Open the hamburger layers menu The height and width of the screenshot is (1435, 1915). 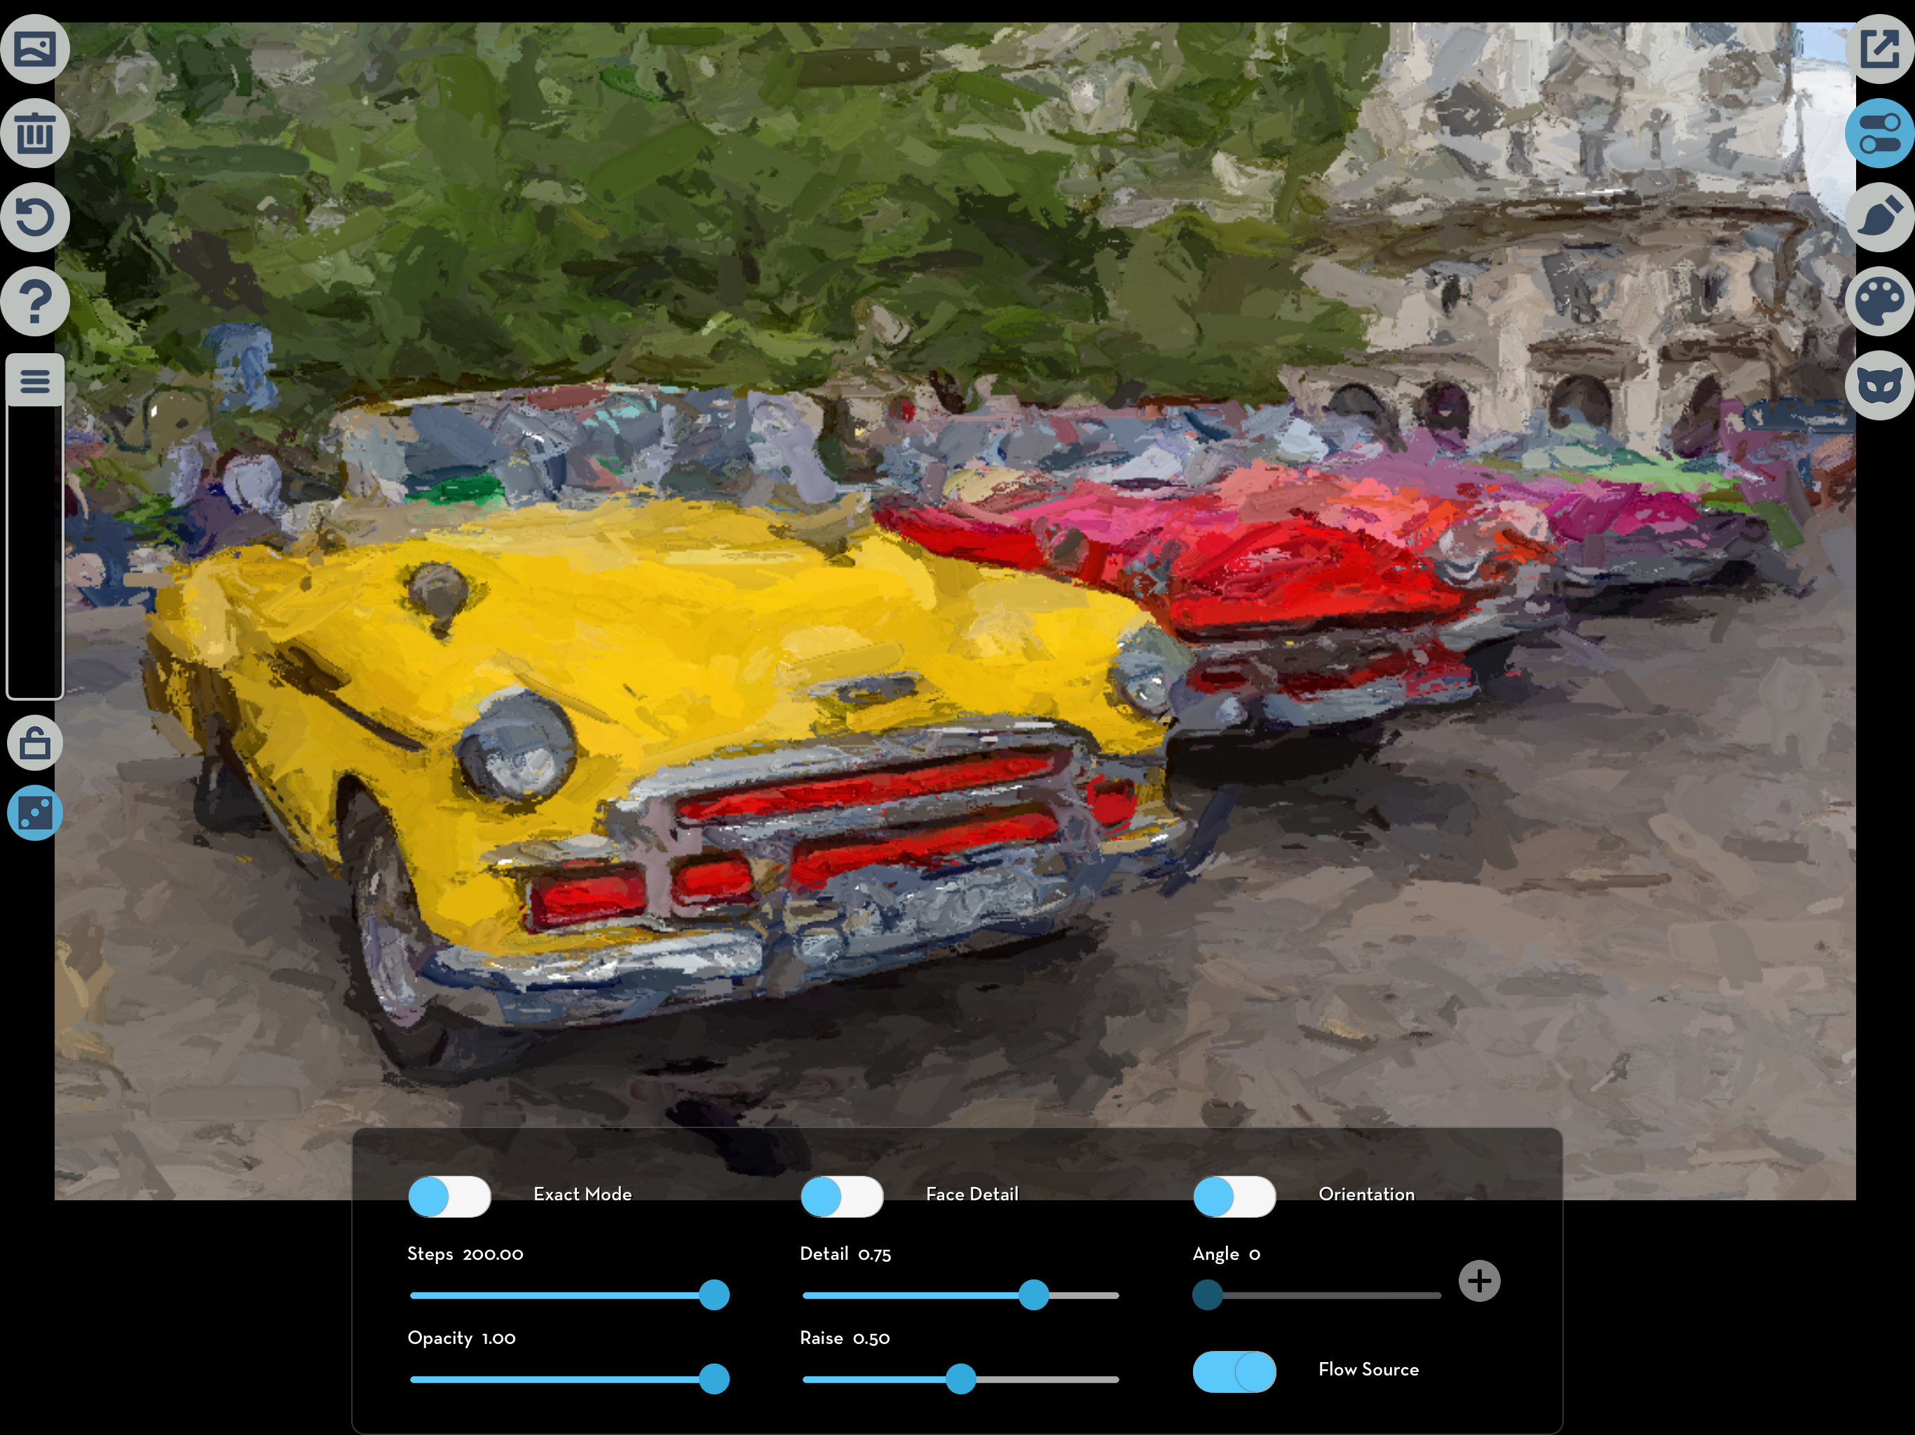point(34,380)
